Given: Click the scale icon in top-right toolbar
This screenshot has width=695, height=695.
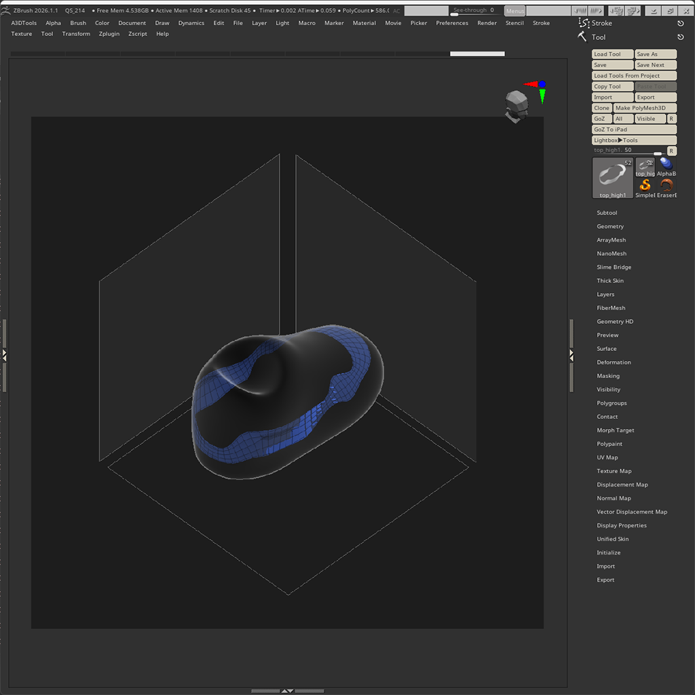Looking at the screenshot, I should [x=671, y=10].
